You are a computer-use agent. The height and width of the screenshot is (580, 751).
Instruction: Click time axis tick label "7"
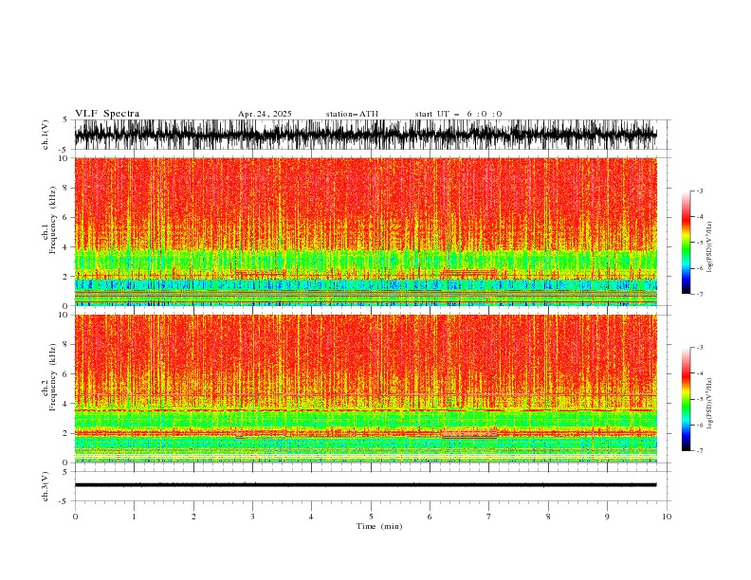489,517
